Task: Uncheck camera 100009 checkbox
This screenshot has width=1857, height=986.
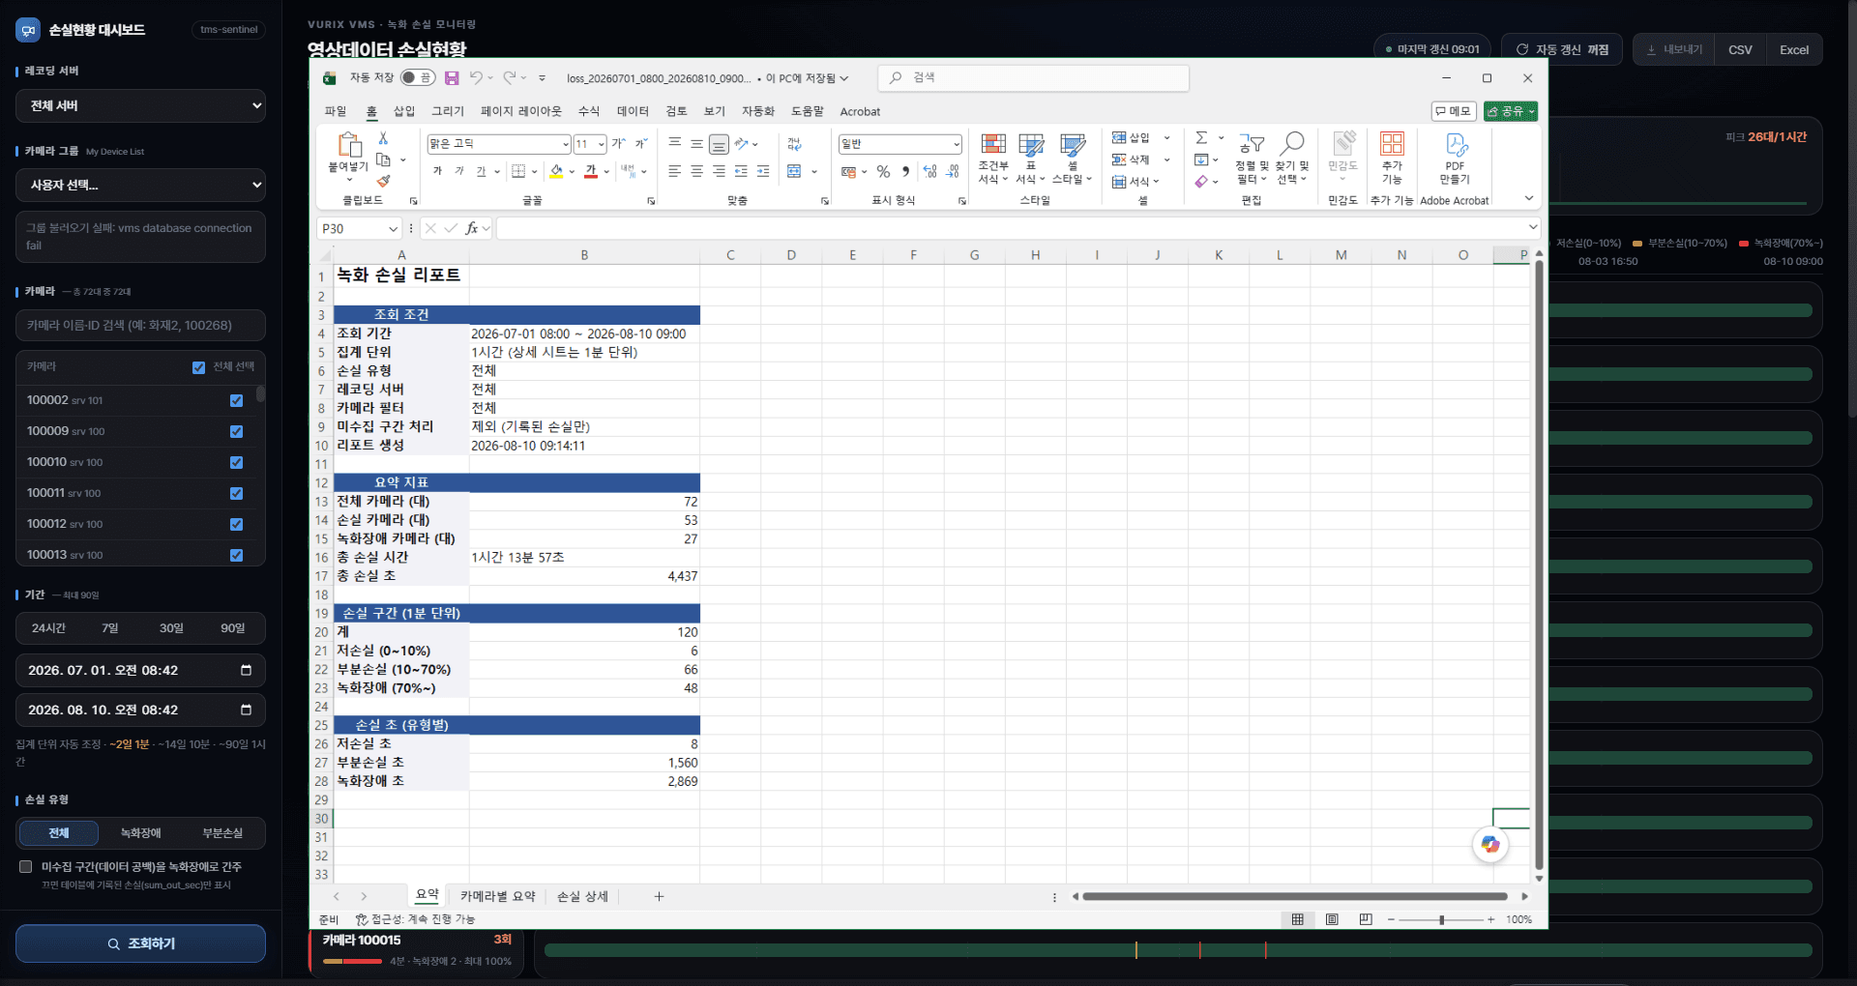Action: pyautogui.click(x=236, y=431)
